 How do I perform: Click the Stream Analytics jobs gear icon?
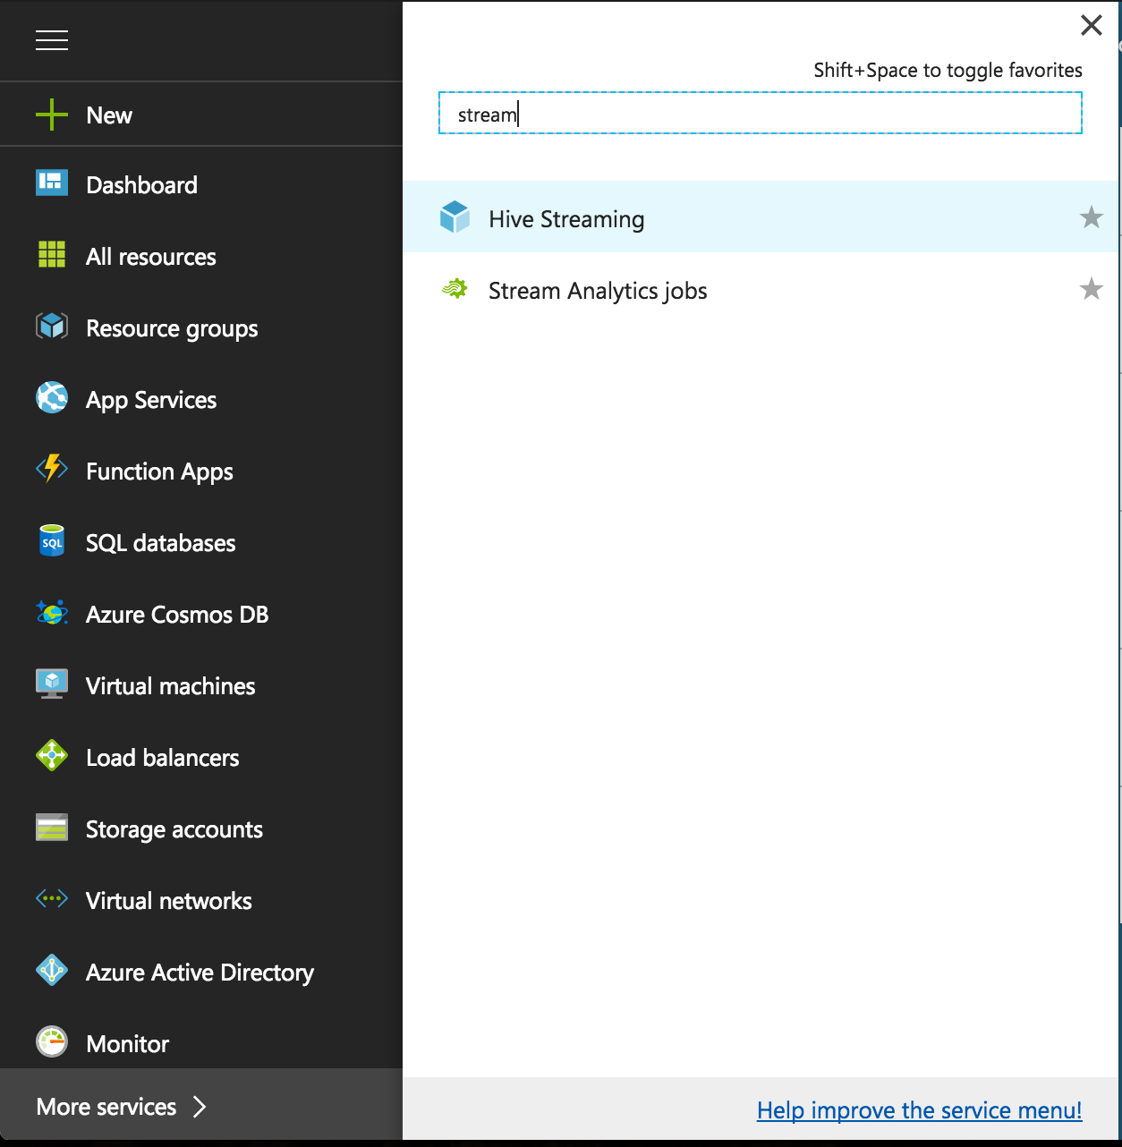click(455, 288)
